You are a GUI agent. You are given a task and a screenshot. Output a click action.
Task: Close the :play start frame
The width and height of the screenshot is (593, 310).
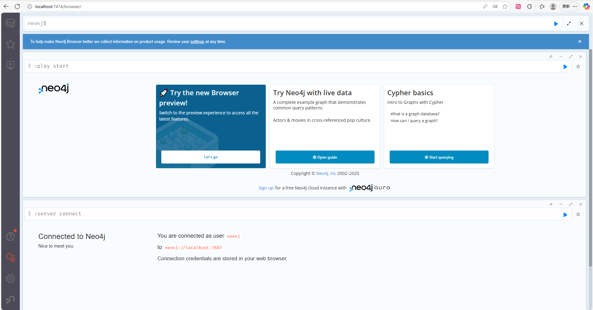(x=581, y=57)
